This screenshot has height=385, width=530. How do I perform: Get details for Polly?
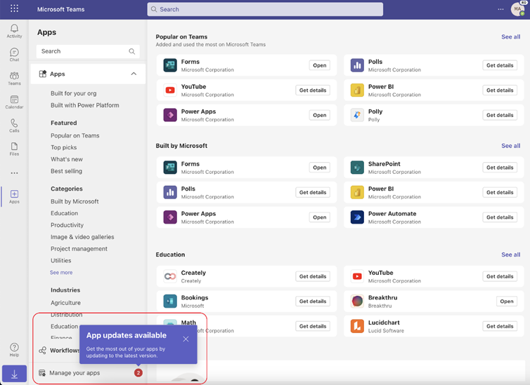tap(500, 115)
